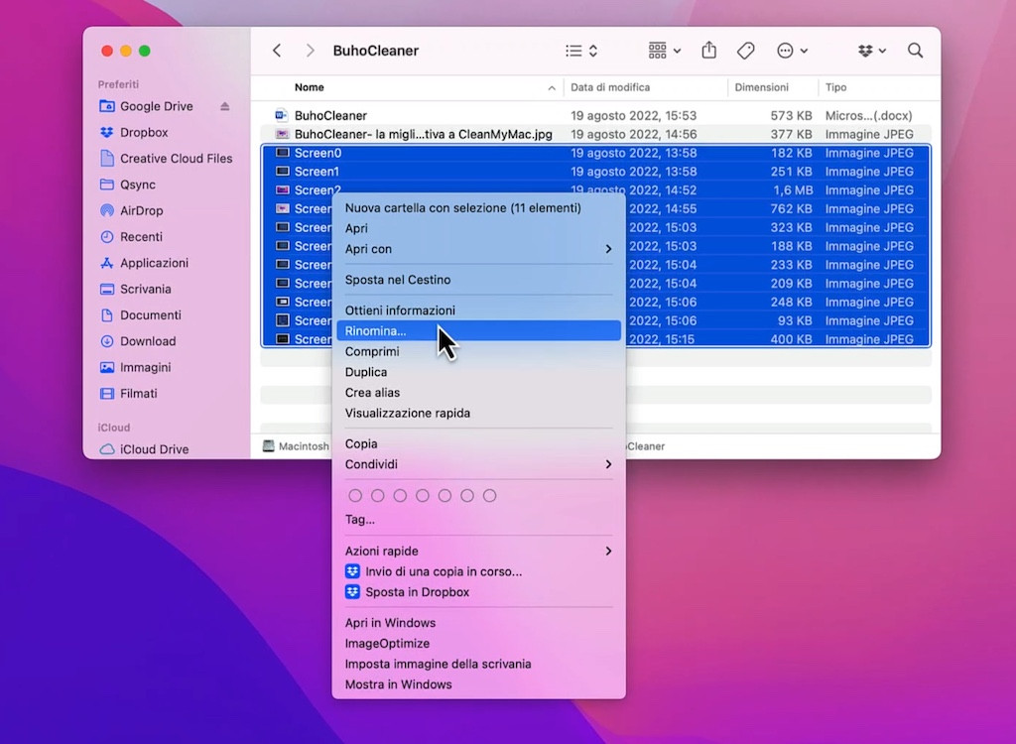This screenshot has height=744, width=1016.
Task: Select the 'Screen1' file row
Action: (596, 172)
